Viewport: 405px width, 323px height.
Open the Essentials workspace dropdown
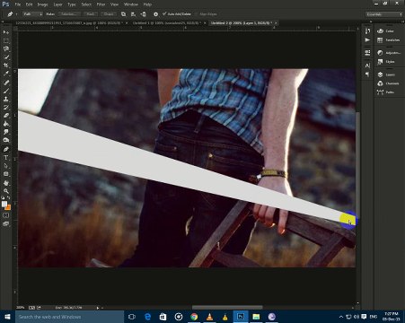point(384,14)
